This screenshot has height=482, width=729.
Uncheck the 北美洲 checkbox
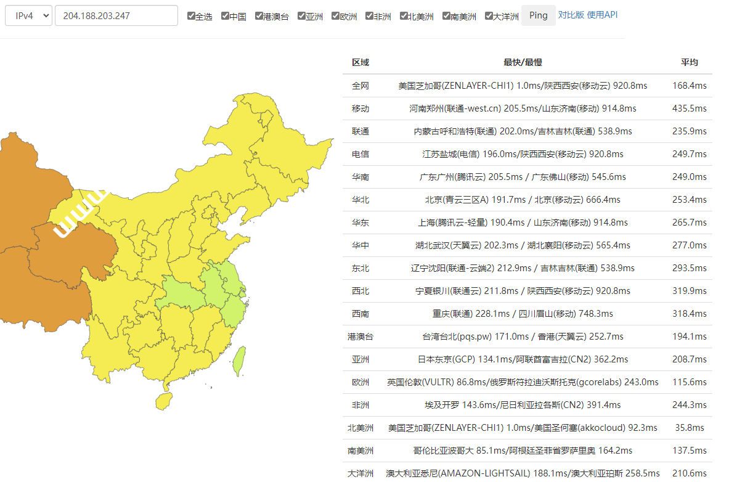[402, 15]
